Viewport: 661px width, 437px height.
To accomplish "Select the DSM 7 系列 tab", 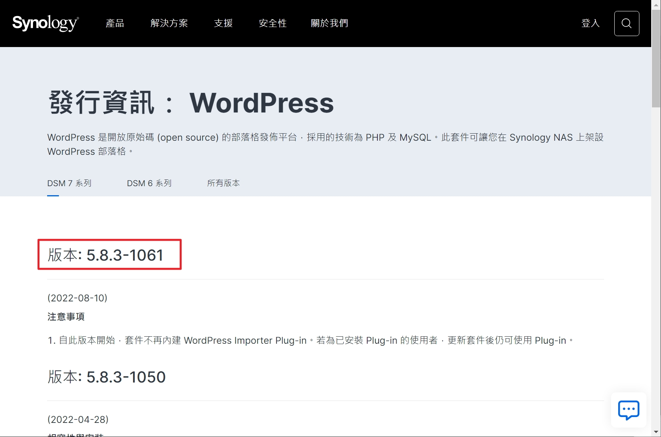I will tap(69, 183).
